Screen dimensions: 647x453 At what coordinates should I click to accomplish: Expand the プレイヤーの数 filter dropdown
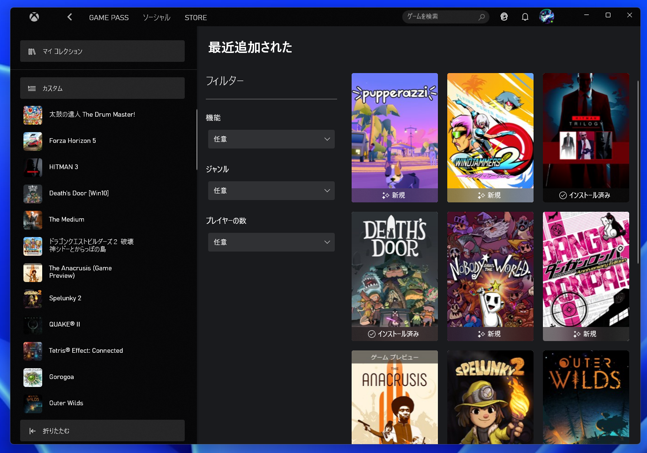pos(271,242)
